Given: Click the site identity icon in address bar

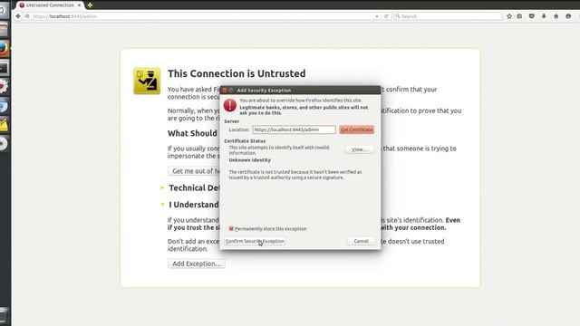Looking at the screenshot, I should tap(27, 16).
